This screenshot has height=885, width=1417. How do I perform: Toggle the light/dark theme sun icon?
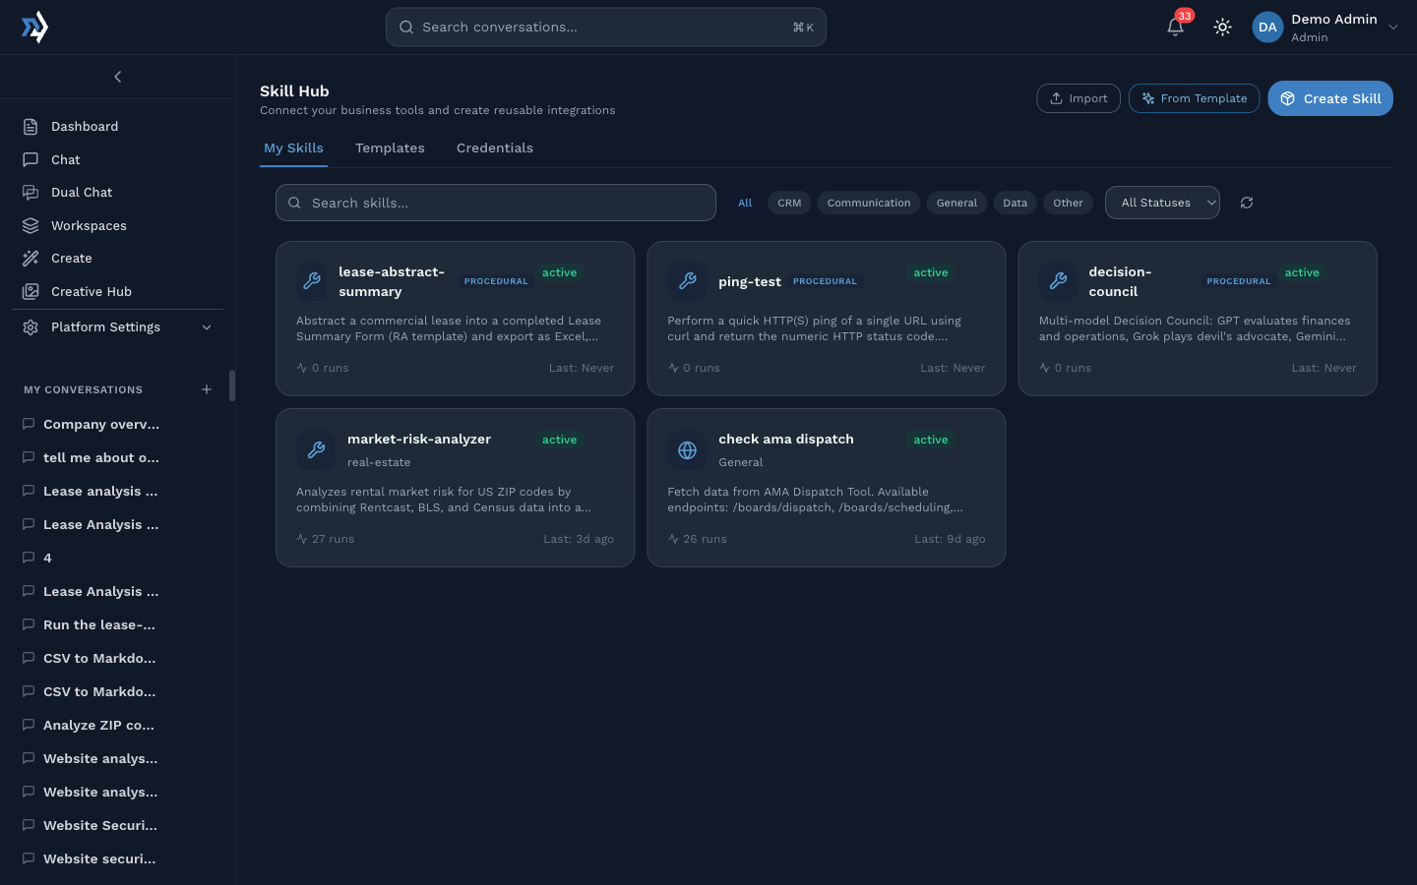tap(1222, 28)
